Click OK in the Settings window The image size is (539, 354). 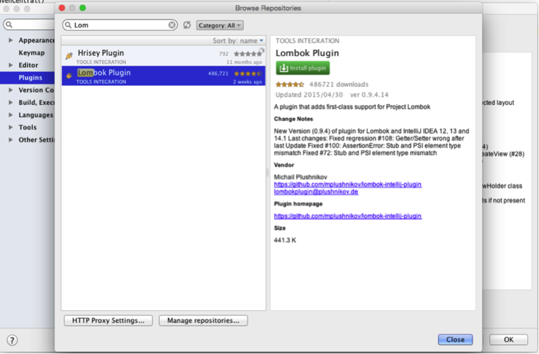click(509, 339)
